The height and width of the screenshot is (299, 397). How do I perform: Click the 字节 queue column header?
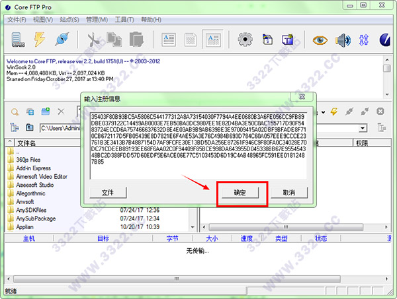tap(173, 238)
